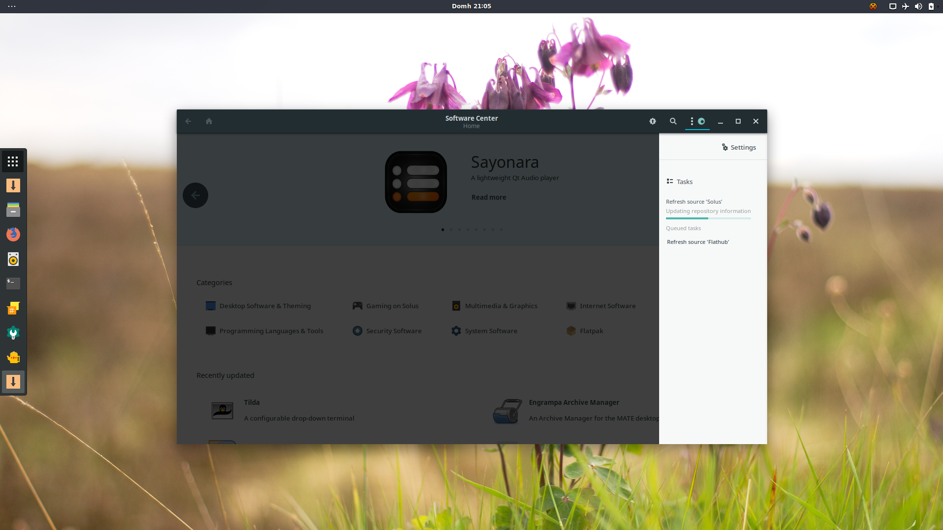Click the Security Software shield icon

(x=358, y=331)
